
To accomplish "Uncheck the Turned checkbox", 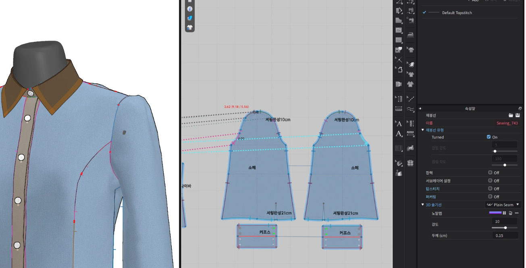I will [489, 137].
